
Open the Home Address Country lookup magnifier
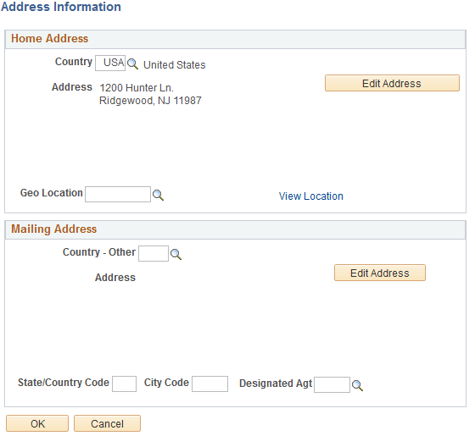132,64
